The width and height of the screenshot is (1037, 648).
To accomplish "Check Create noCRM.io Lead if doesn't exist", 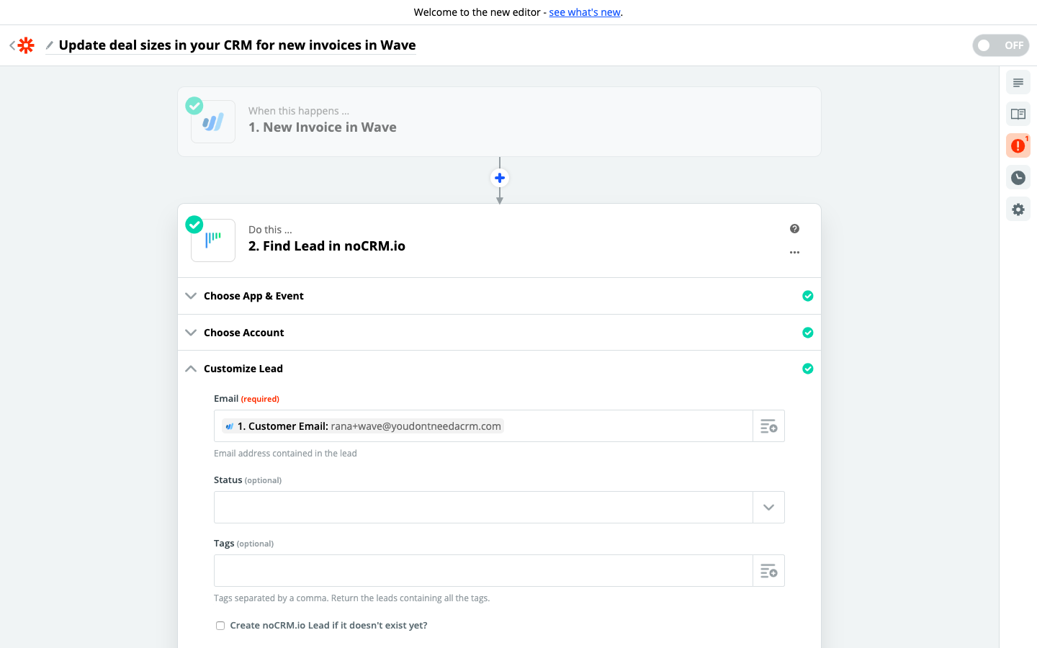I will coord(220,626).
